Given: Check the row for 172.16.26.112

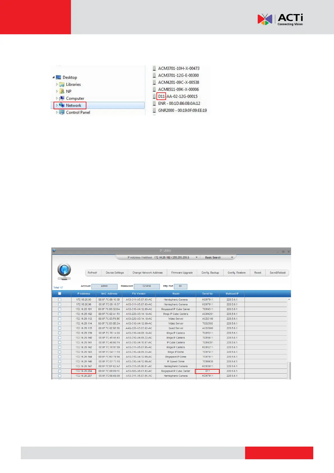Looking at the screenshot, I should tap(59, 319).
